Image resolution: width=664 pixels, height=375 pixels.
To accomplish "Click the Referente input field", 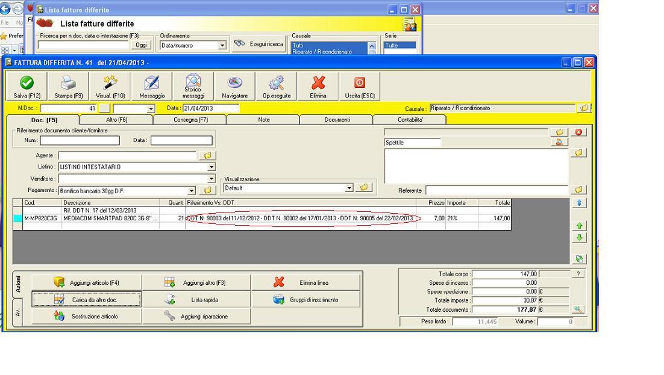I will click(496, 190).
